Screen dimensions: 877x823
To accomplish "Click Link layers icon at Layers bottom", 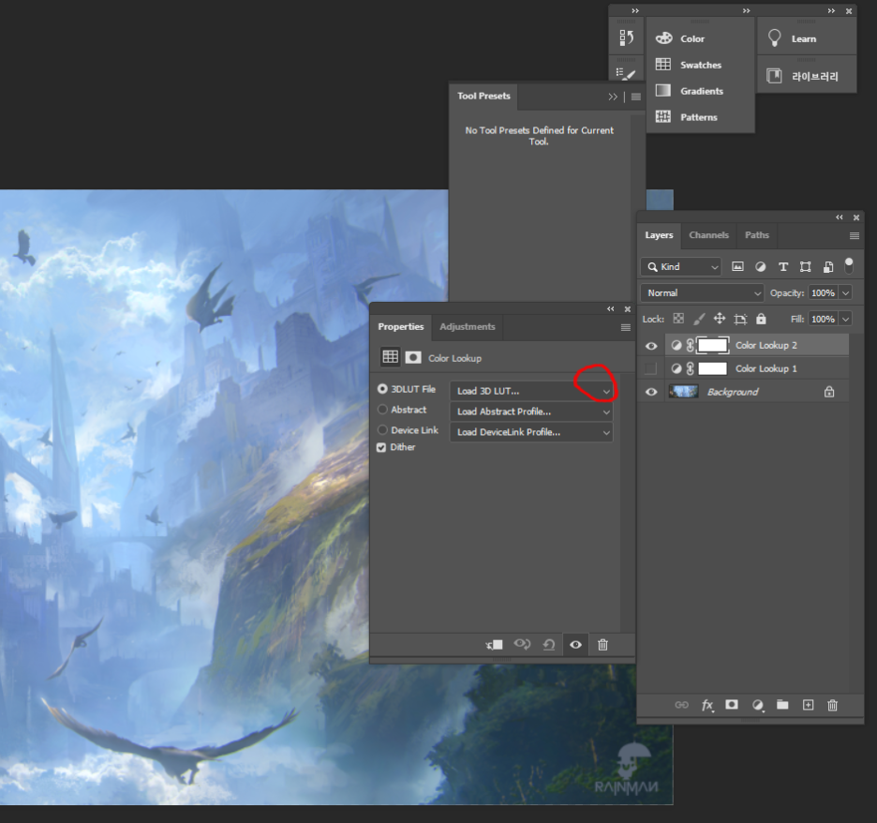I will click(x=682, y=705).
